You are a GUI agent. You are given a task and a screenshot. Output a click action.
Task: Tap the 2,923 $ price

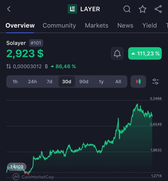(25, 54)
